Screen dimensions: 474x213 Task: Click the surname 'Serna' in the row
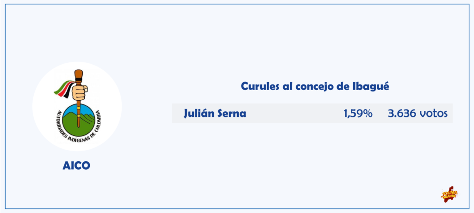231,114
